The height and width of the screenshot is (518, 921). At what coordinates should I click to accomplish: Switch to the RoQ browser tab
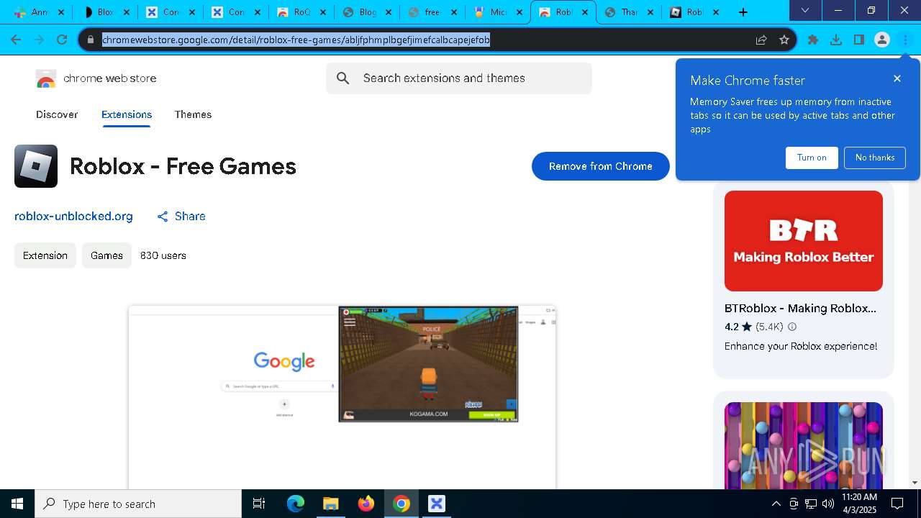301,12
